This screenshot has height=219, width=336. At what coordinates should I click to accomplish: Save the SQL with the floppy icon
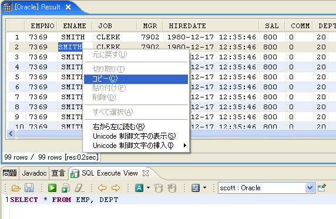29,188
